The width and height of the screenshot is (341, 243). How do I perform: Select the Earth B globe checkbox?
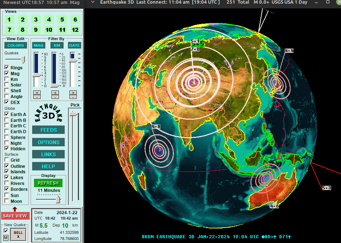click(x=7, y=120)
